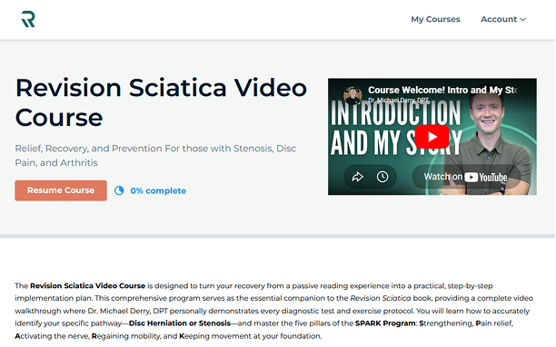Open My Courses page
Image resolution: width=556 pixels, height=347 pixels.
click(435, 19)
